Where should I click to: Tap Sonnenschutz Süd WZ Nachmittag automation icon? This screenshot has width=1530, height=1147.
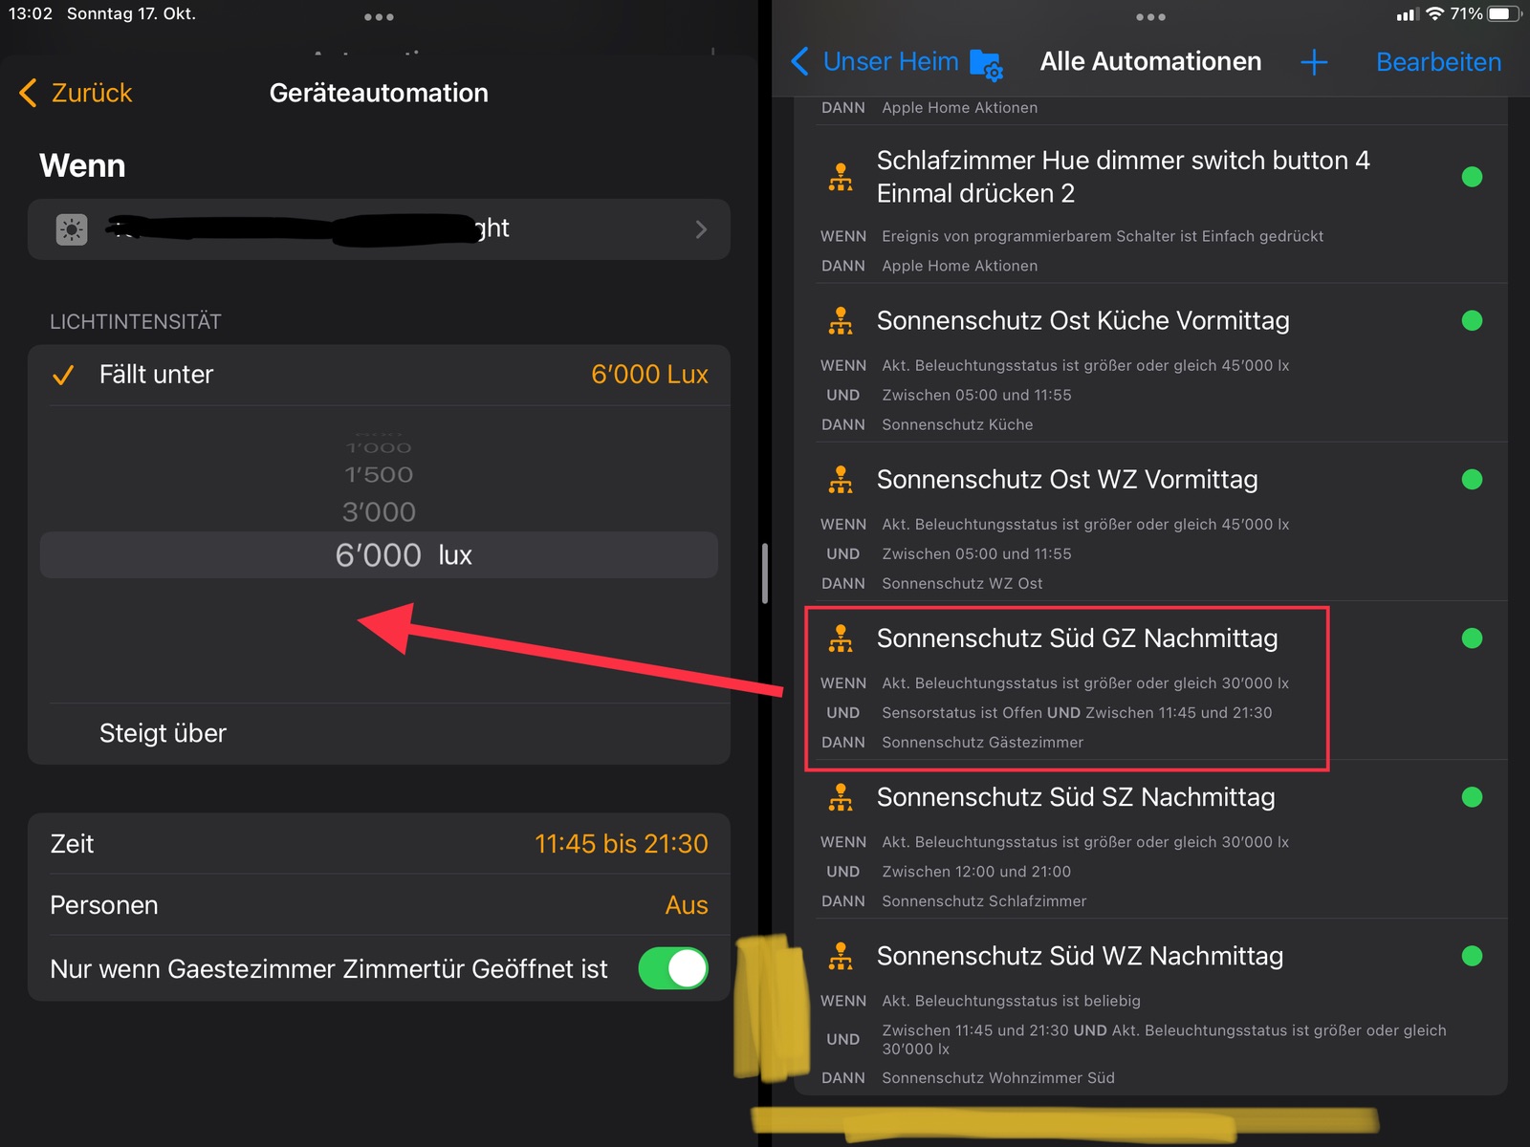[x=841, y=956]
